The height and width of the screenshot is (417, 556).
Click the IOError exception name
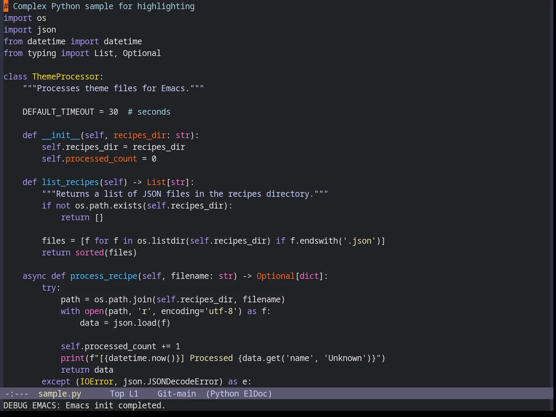pyautogui.click(x=96, y=381)
